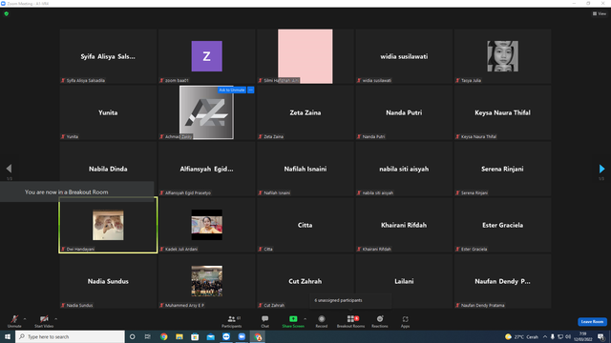Open the Participants panel
The height and width of the screenshot is (343, 611).
[232, 321]
